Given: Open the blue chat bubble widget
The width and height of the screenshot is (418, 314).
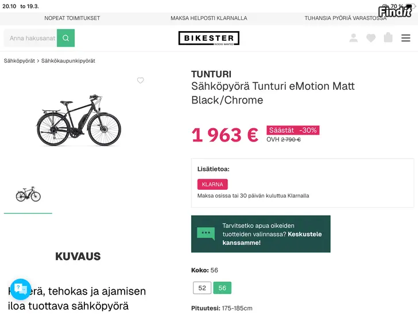Looking at the screenshot, I should [x=21, y=289].
